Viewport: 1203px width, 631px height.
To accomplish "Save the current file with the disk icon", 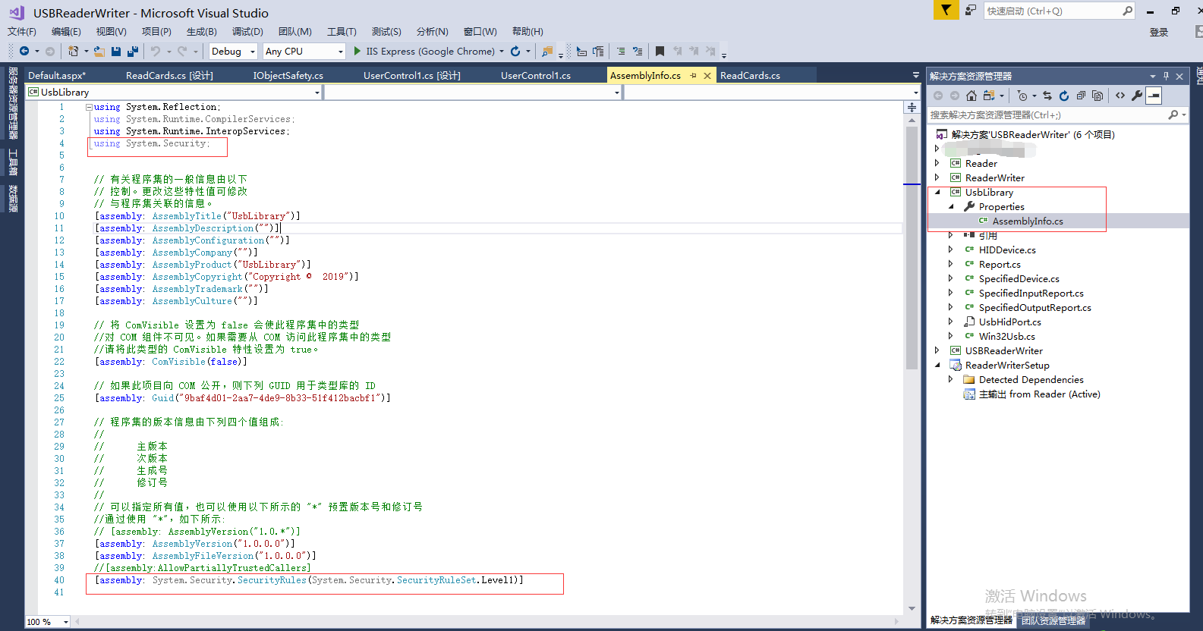I will pos(116,51).
